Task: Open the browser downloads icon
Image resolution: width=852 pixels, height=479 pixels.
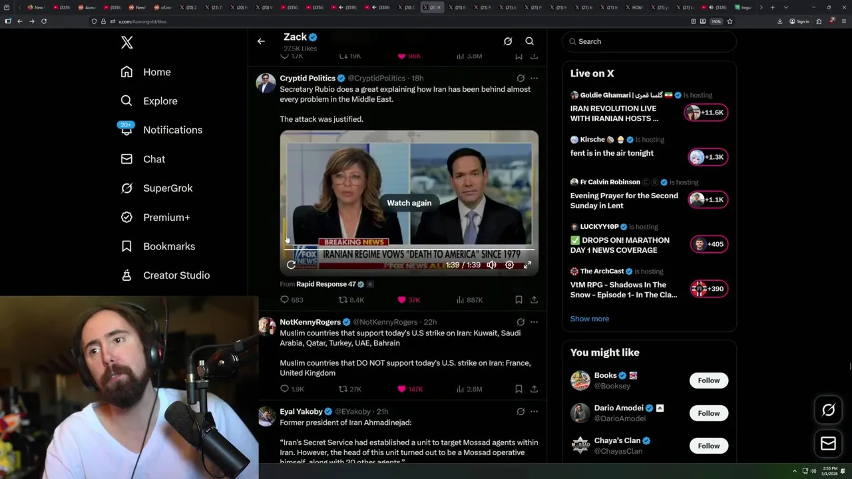Action: click(780, 21)
